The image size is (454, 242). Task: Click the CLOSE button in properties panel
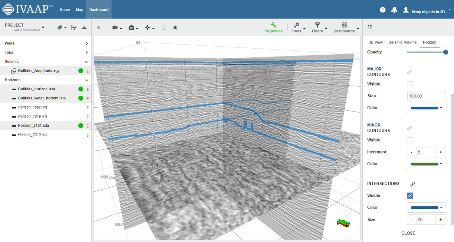(x=408, y=233)
